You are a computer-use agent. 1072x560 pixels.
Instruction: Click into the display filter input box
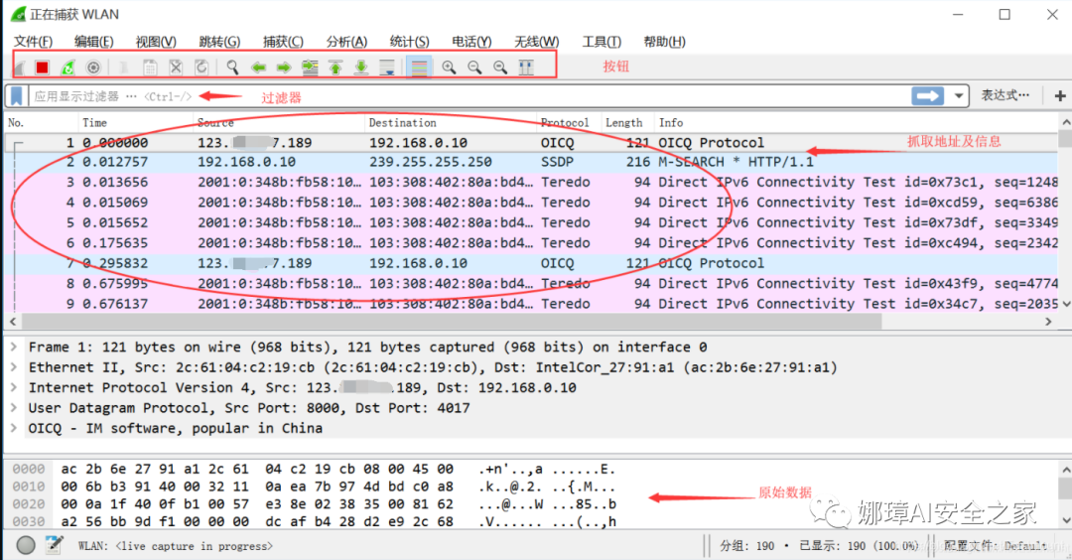point(470,96)
